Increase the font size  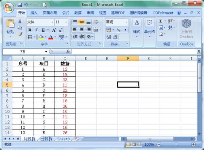pos(54,30)
